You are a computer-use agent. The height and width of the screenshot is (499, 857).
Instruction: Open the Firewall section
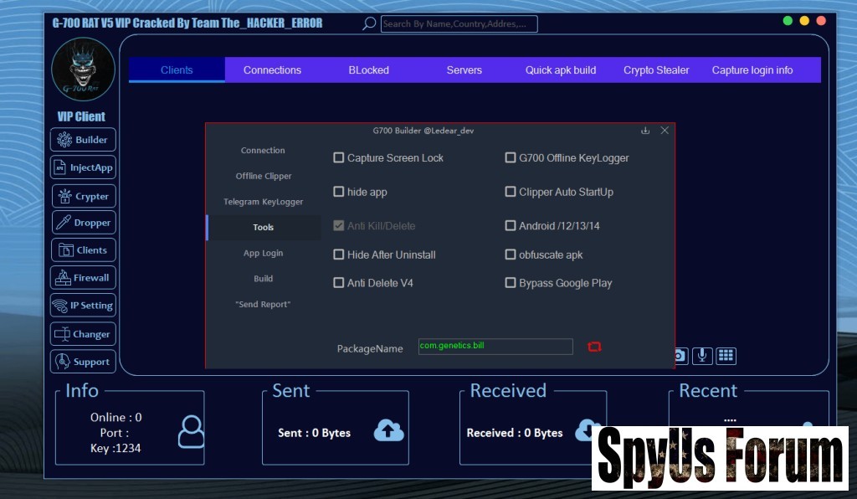click(83, 278)
